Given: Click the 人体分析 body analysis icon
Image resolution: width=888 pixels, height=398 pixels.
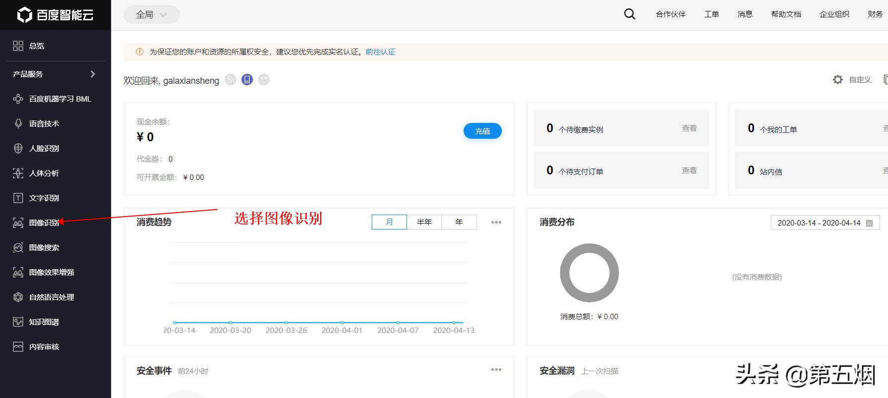Looking at the screenshot, I should 18,173.
